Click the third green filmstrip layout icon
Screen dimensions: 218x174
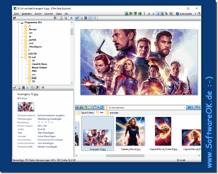tap(136, 14)
